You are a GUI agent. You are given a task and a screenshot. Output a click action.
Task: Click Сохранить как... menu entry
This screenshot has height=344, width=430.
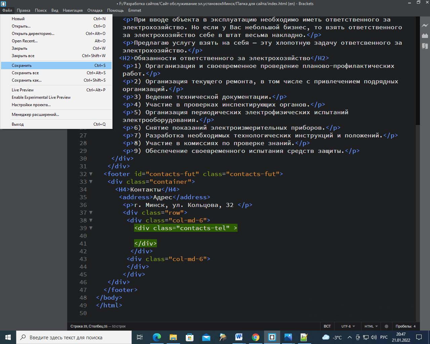coord(27,80)
